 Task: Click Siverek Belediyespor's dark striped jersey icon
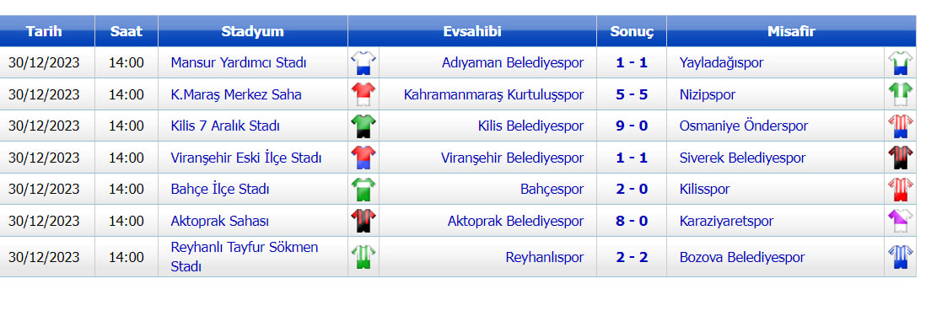coord(901,158)
